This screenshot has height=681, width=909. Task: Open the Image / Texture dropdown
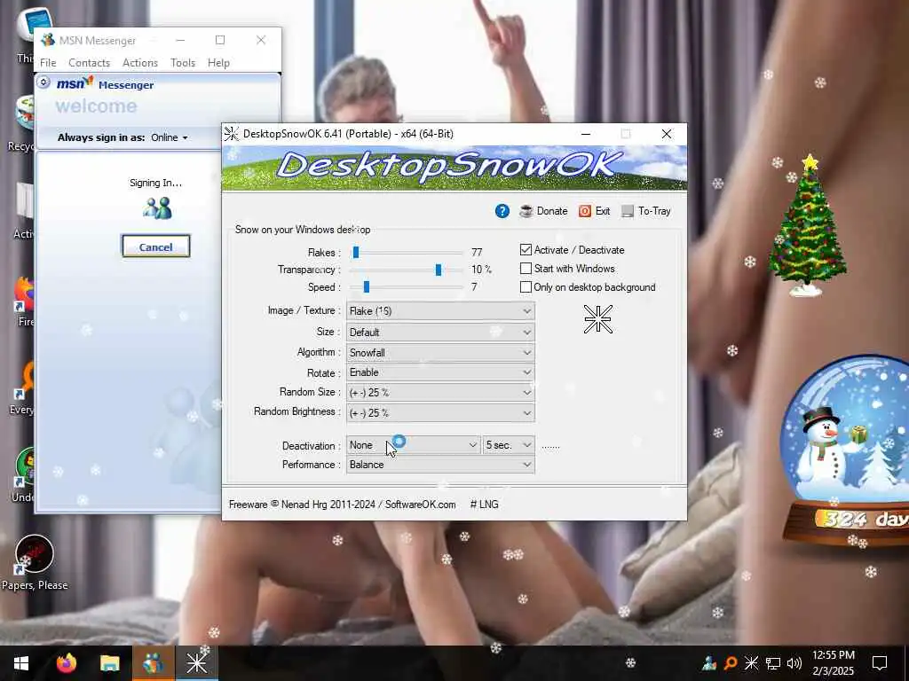pos(440,311)
